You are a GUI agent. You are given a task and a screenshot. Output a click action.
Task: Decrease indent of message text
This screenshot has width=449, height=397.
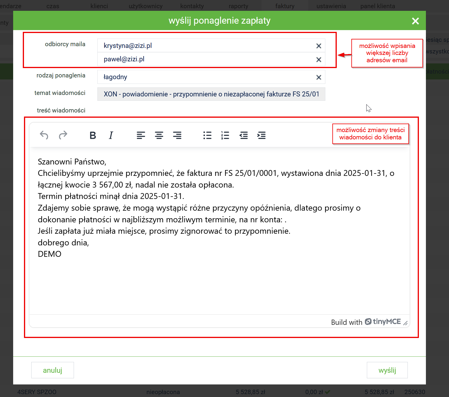[244, 135]
